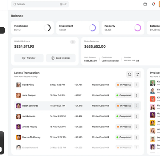Click the In Process status for Arlene McCoy
Viewport: 160px width, 156px height.
tap(124, 127)
